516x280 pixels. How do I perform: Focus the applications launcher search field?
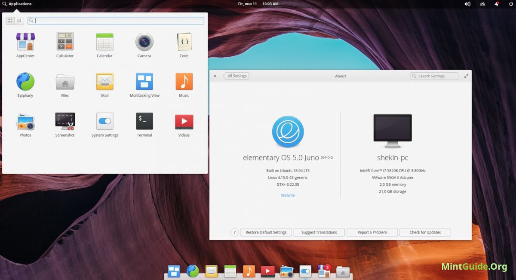(116, 21)
